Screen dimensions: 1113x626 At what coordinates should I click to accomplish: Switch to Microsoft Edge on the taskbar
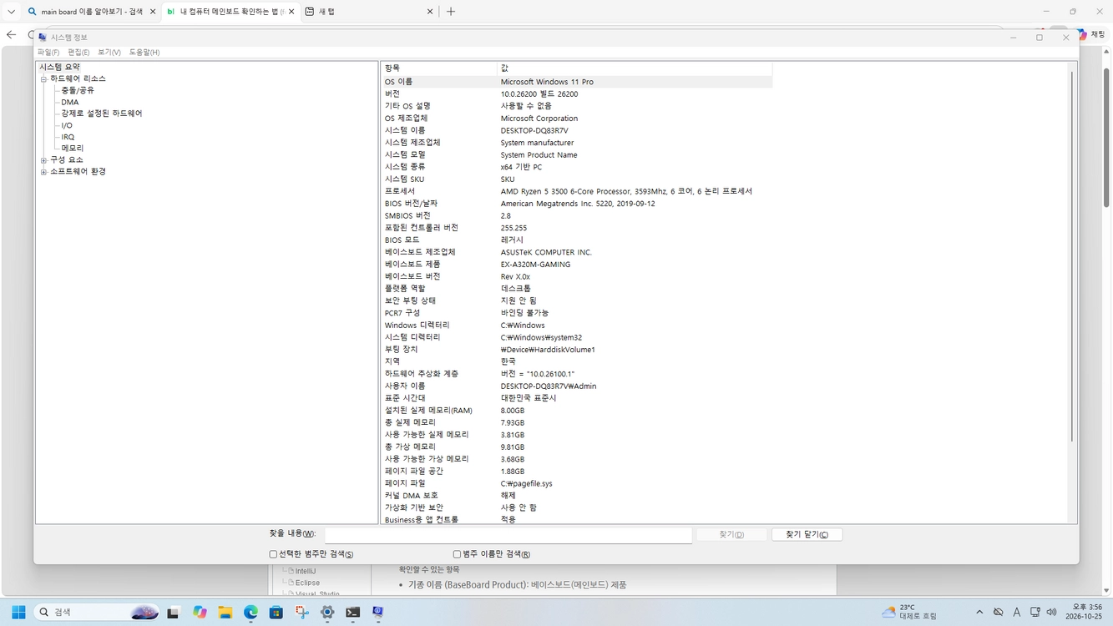click(250, 612)
